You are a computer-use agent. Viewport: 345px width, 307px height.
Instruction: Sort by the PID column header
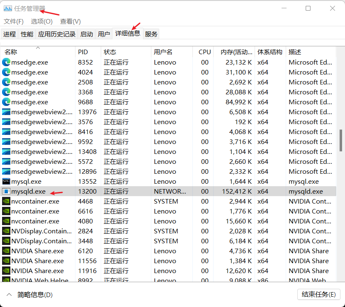(x=88, y=52)
